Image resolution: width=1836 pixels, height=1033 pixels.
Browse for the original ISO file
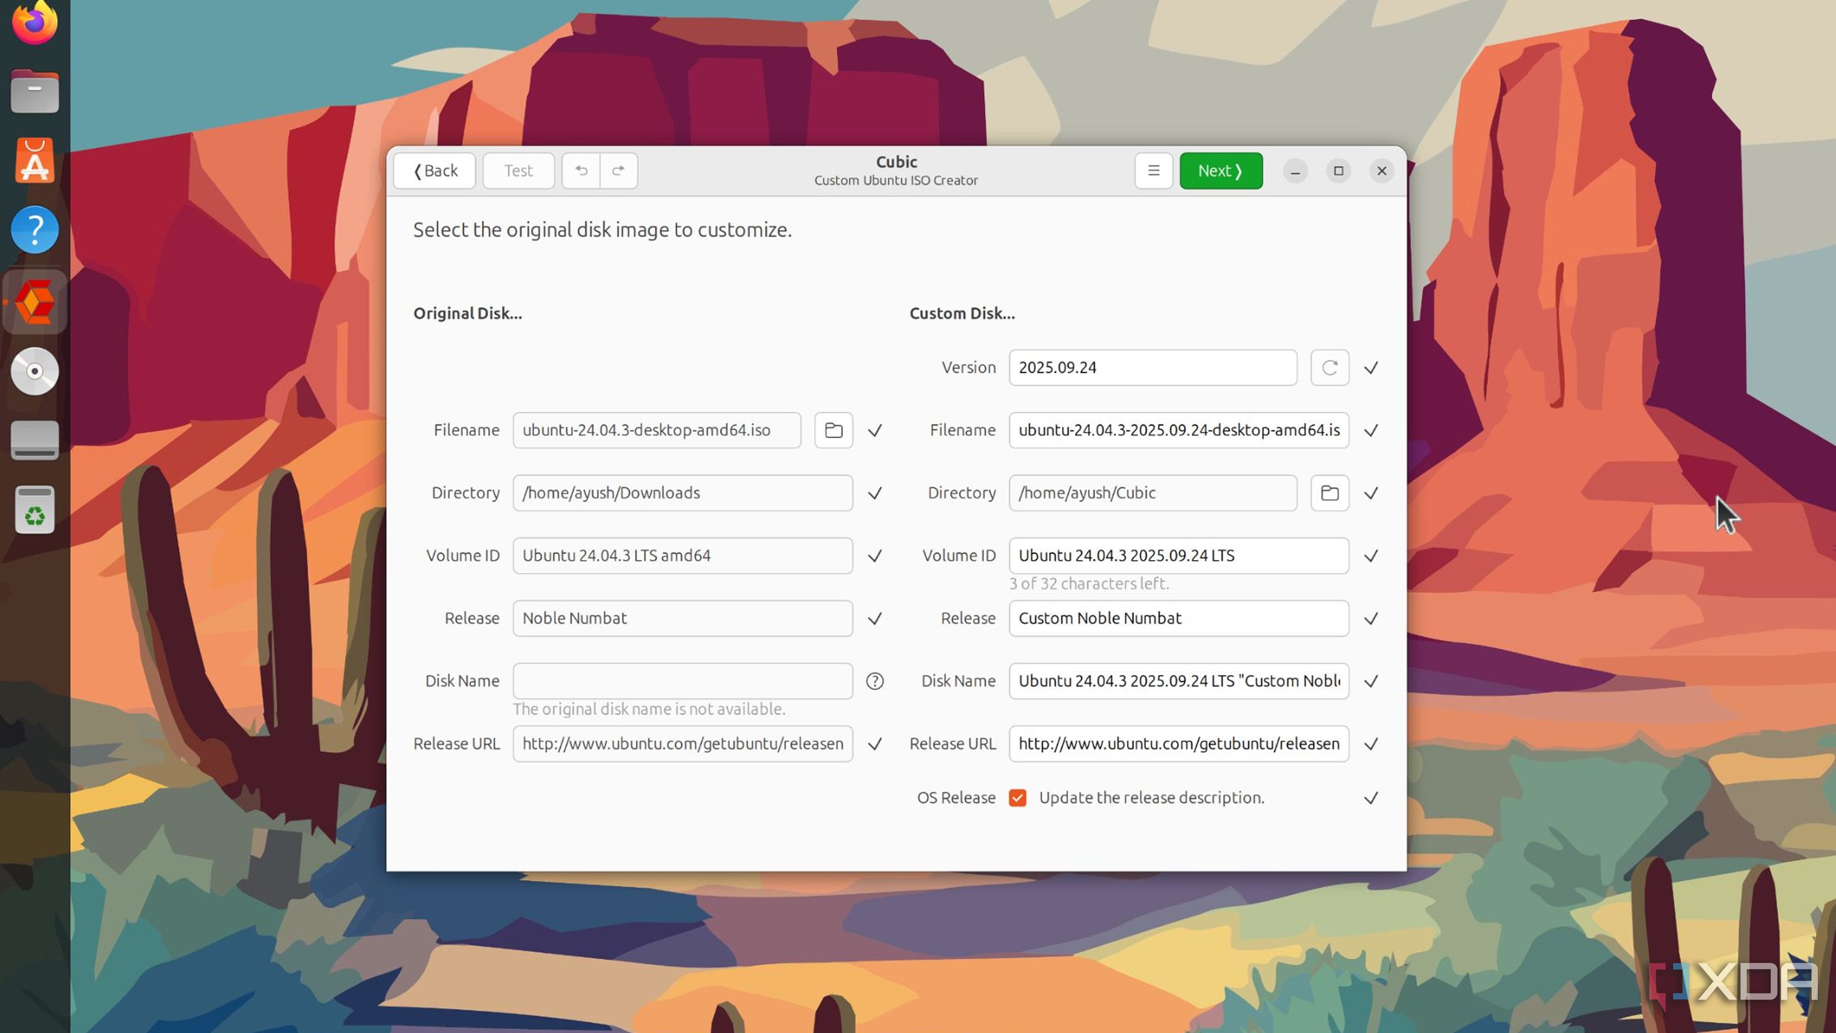point(833,430)
